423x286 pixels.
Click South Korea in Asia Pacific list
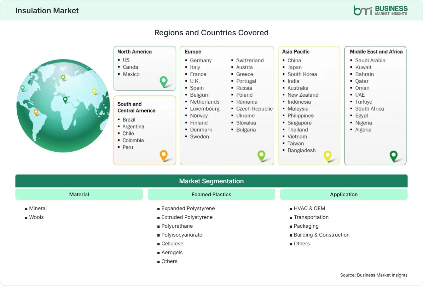coord(302,74)
